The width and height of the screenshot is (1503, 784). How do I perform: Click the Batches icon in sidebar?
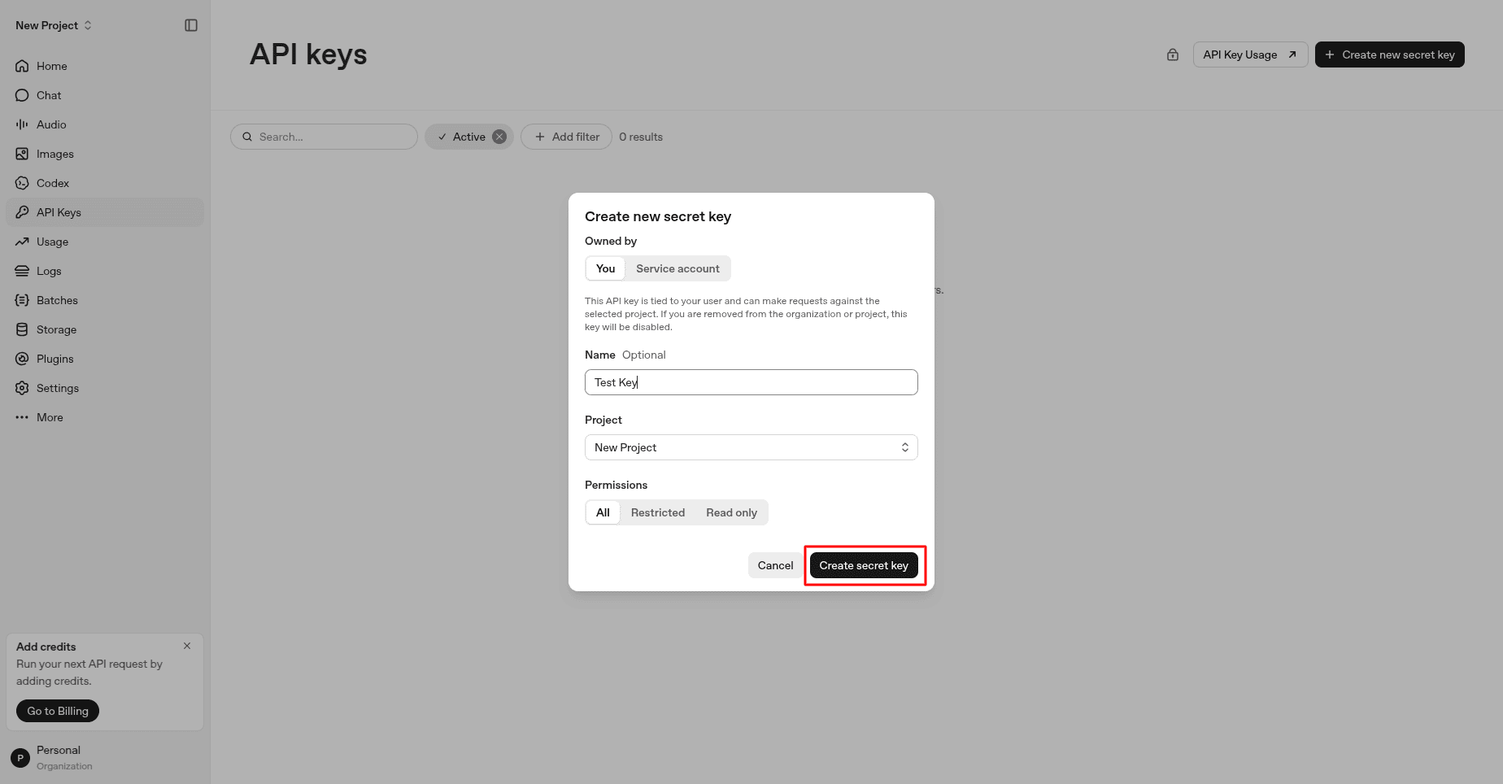[22, 300]
